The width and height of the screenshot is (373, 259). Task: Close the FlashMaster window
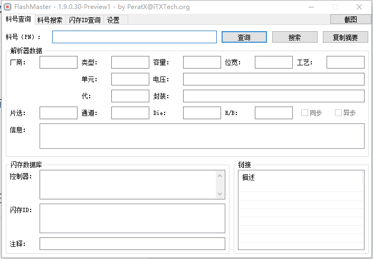tap(359, 7)
